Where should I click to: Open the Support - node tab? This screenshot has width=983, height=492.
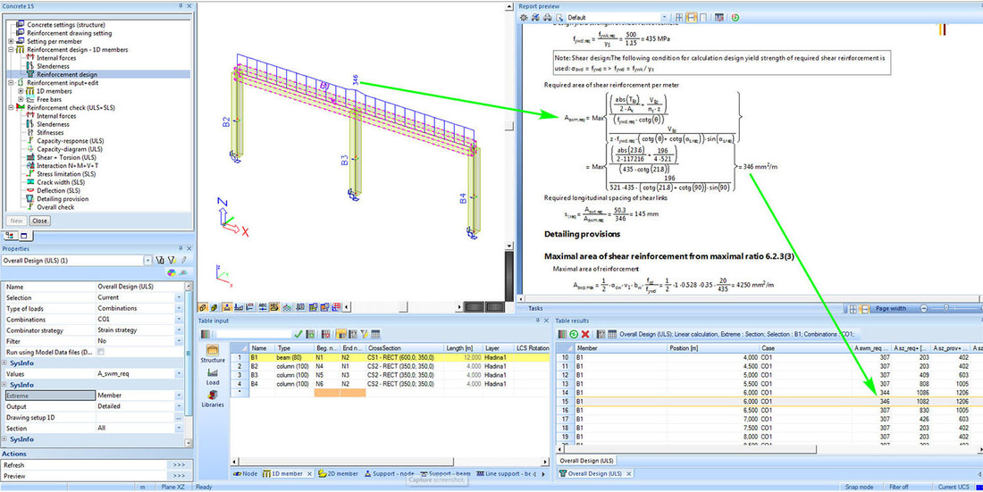(x=388, y=474)
